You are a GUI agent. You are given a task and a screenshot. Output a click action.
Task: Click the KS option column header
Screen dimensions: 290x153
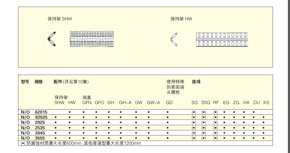tap(266, 103)
